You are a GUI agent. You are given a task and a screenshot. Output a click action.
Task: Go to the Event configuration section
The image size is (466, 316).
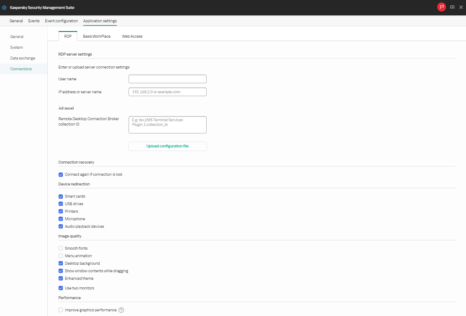[x=61, y=21]
